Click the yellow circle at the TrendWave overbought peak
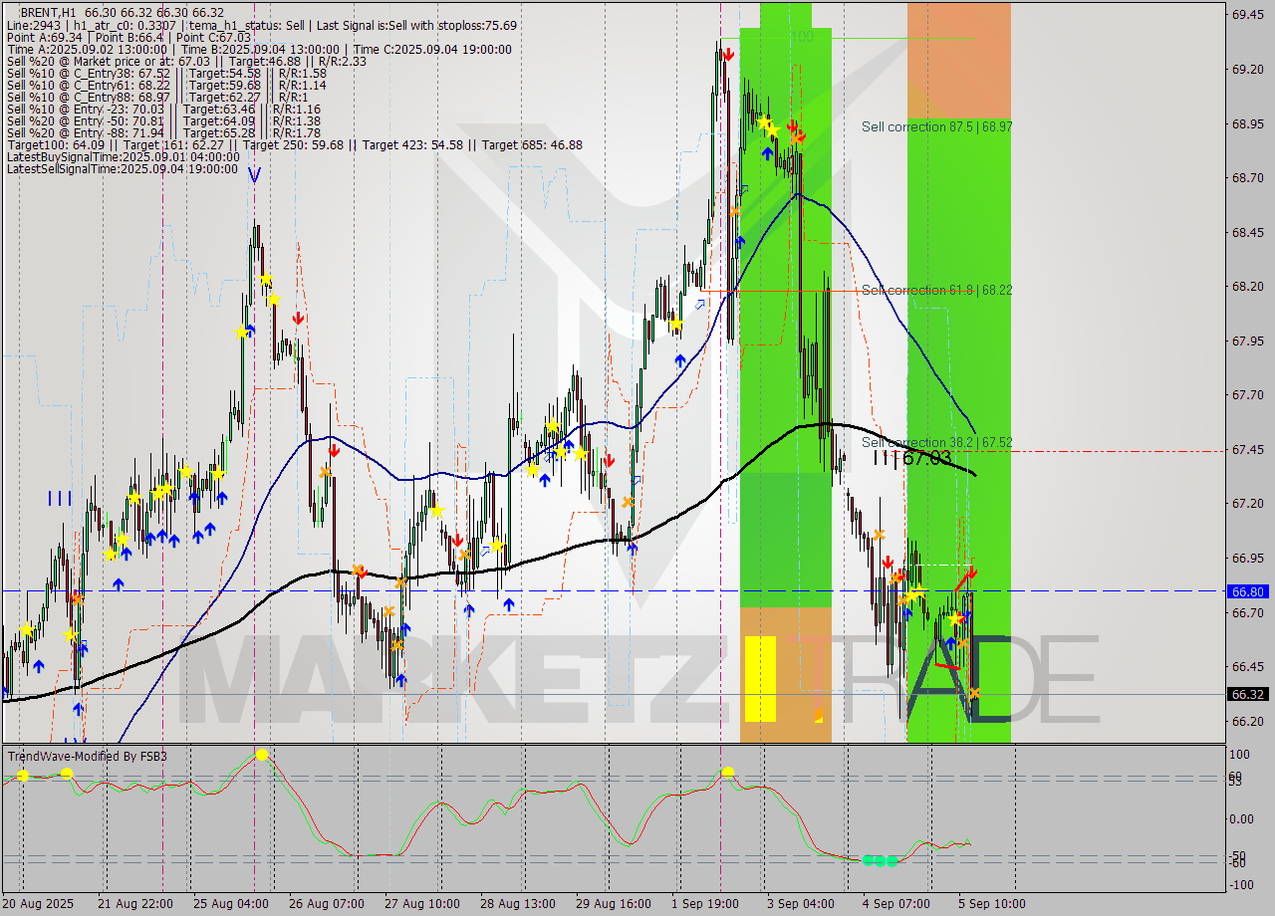The image size is (1275, 916). click(261, 755)
